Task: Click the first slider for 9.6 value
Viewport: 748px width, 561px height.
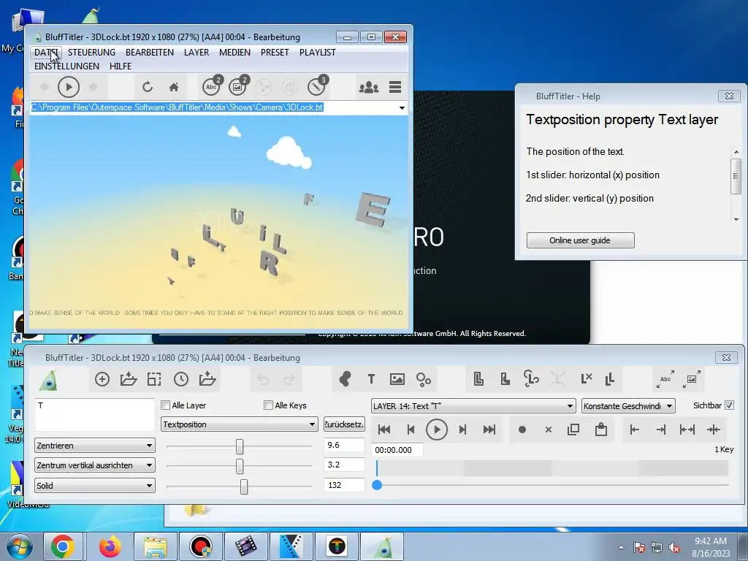Action: point(240,446)
